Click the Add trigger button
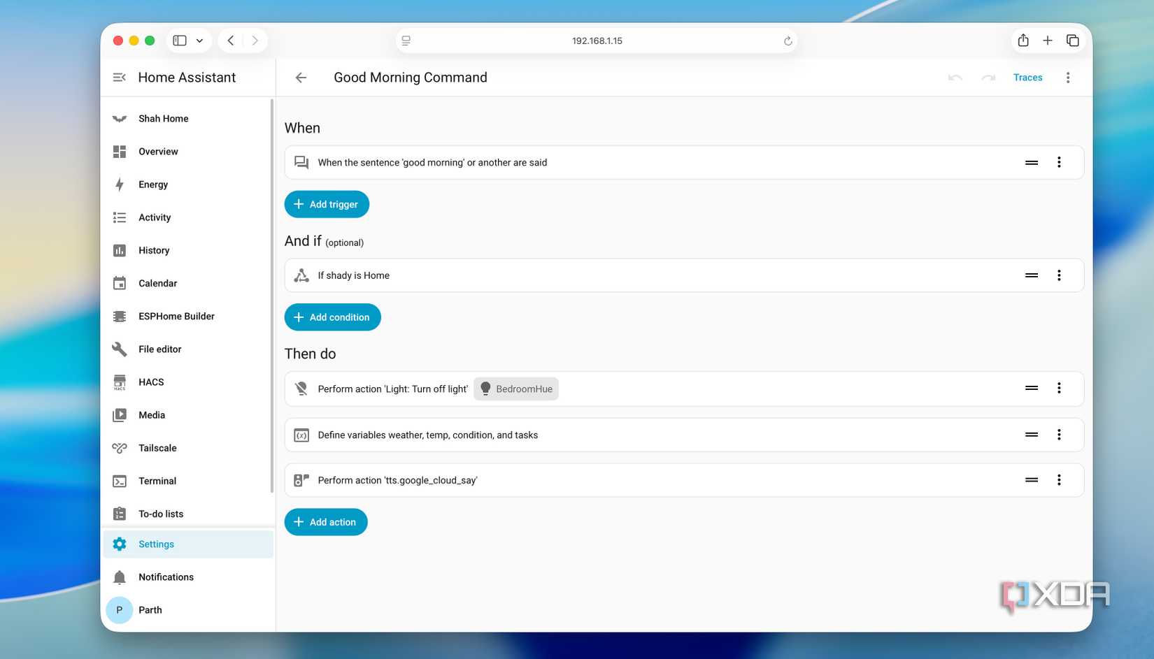This screenshot has width=1154, height=659. (327, 204)
